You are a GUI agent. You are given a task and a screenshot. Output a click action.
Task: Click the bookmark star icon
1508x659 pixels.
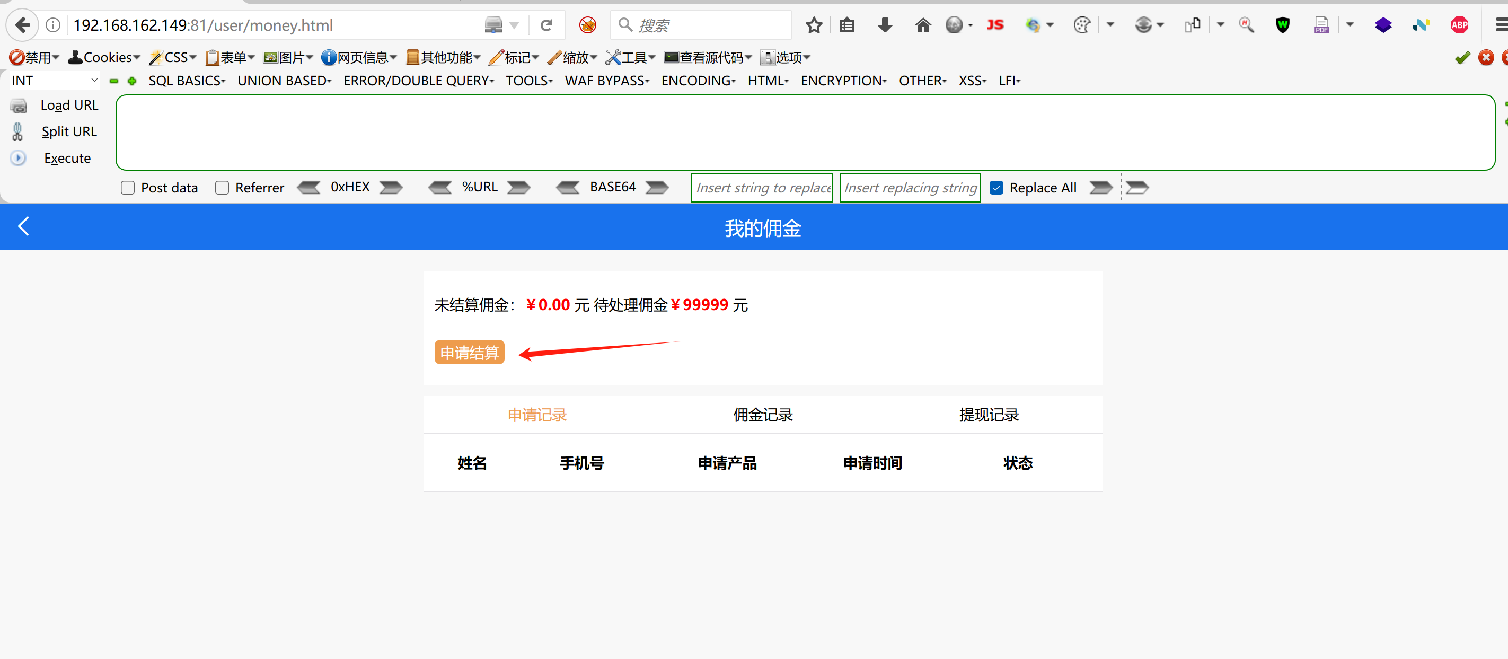(x=813, y=25)
